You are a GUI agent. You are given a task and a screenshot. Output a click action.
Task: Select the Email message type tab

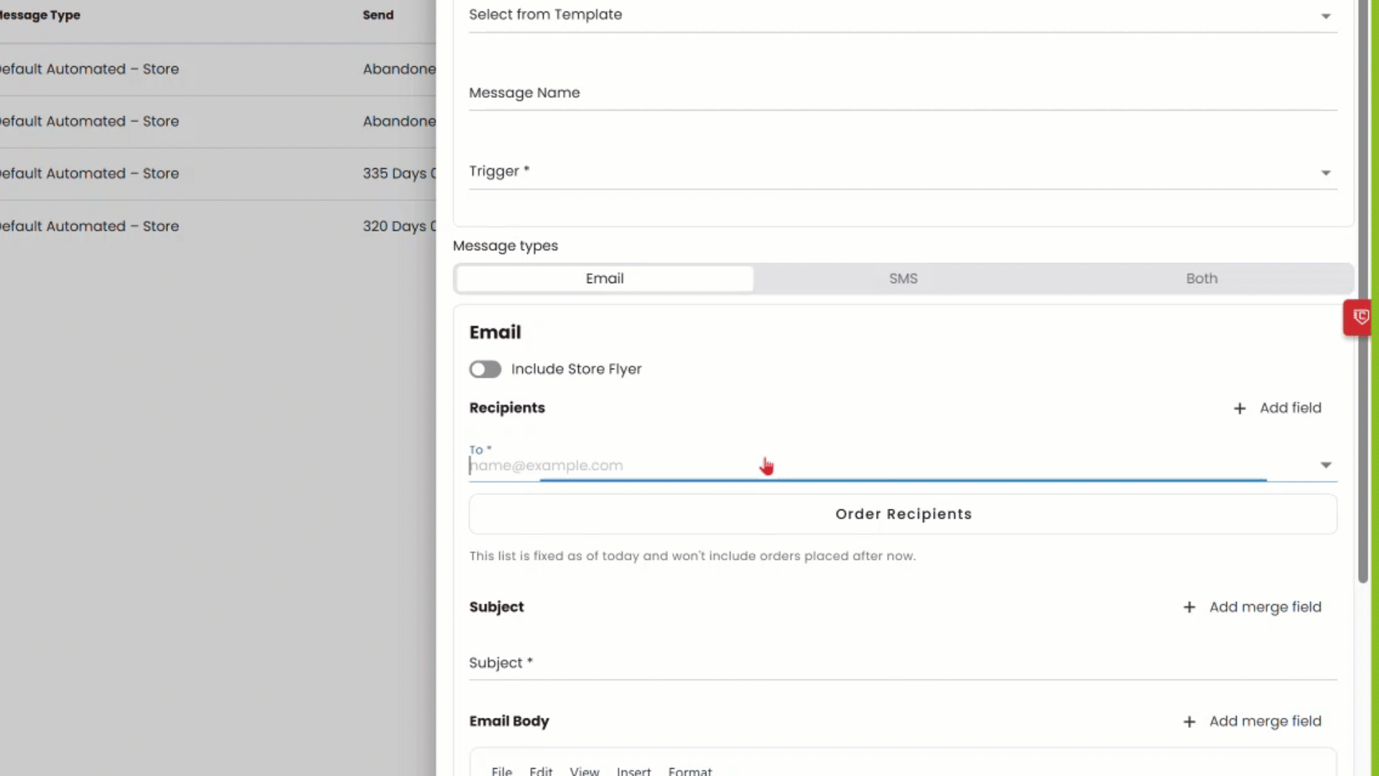pos(605,279)
